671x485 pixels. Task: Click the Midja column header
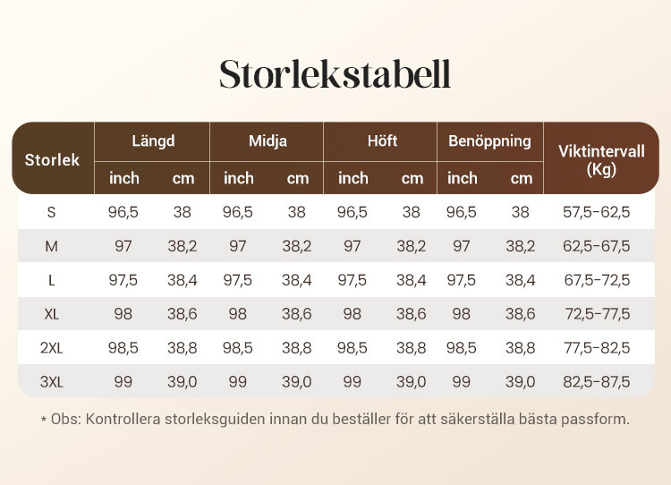268,141
